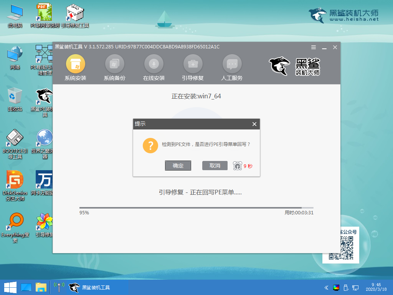This screenshot has height=295, width=393.
Task: Click the 用时:00:03:31 elapsed time
Action: pos(299,213)
